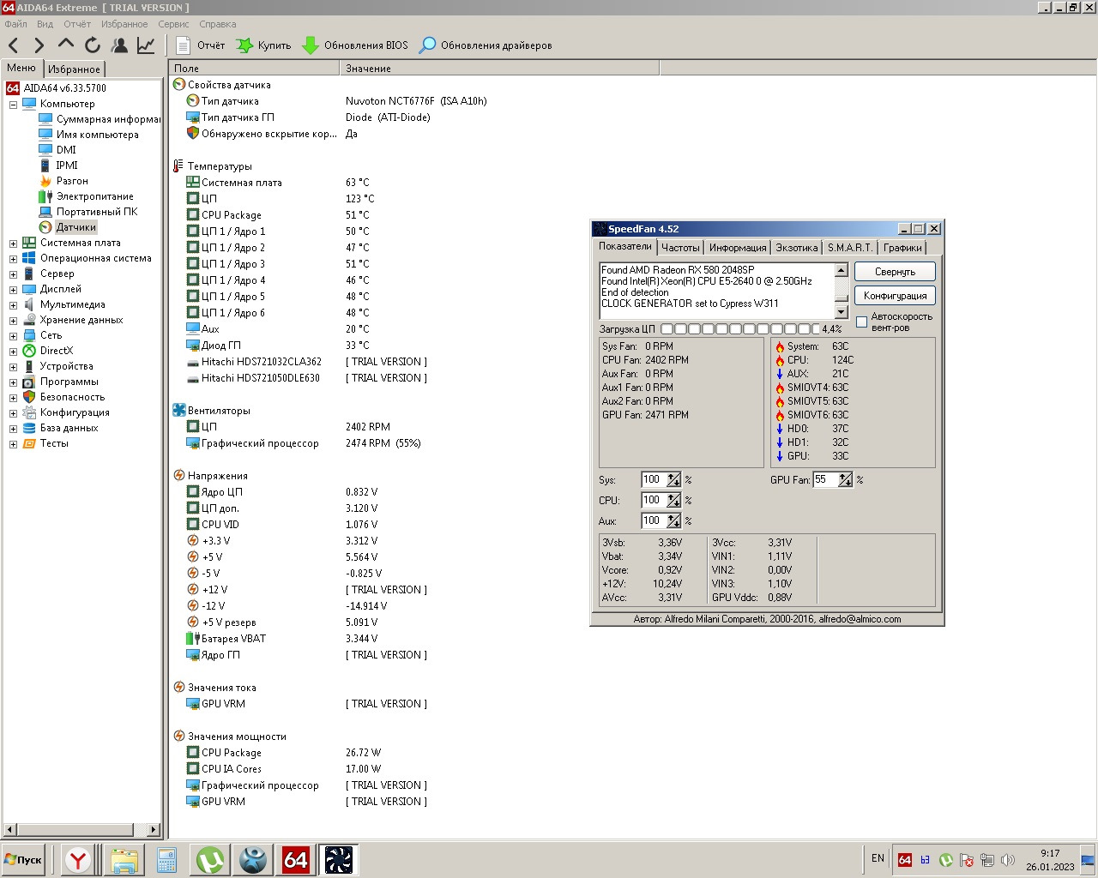Switch to the Избранное side panel tab
This screenshot has width=1098, height=878.
click(74, 69)
